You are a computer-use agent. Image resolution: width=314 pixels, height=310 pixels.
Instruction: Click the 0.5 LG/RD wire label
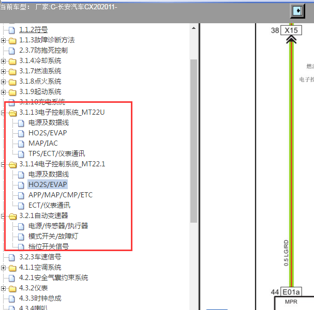coord(287,253)
